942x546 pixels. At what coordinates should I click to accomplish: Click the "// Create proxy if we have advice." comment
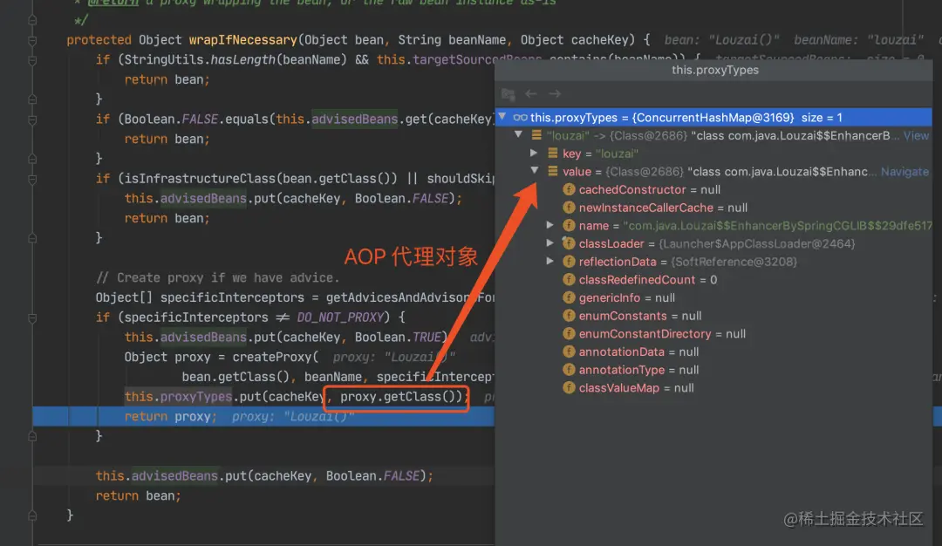pos(217,277)
